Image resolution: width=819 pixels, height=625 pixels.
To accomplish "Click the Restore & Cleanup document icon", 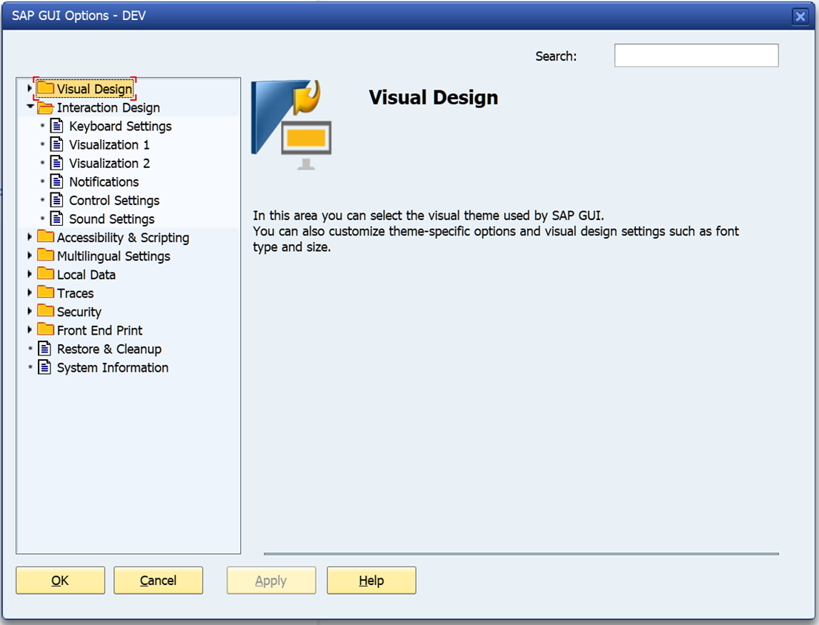I will tap(45, 349).
